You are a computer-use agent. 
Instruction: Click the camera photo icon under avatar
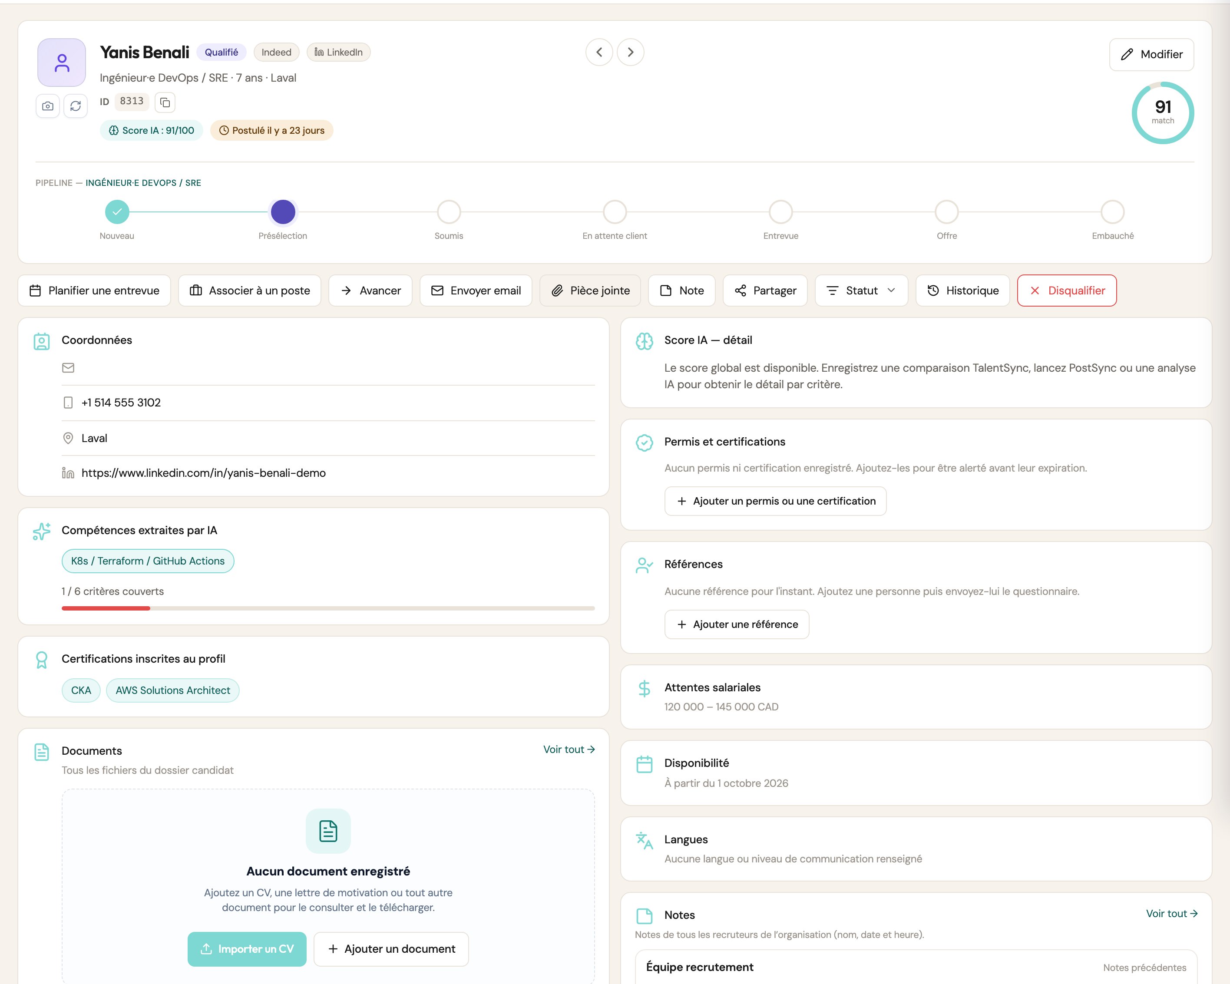pyautogui.click(x=48, y=106)
